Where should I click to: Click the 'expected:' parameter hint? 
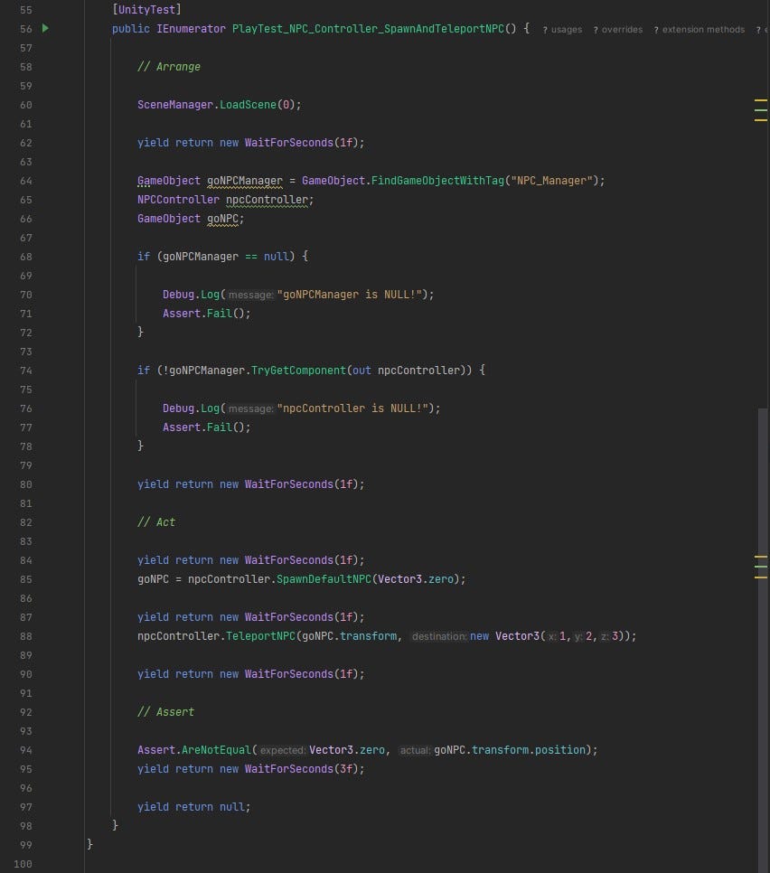283,750
